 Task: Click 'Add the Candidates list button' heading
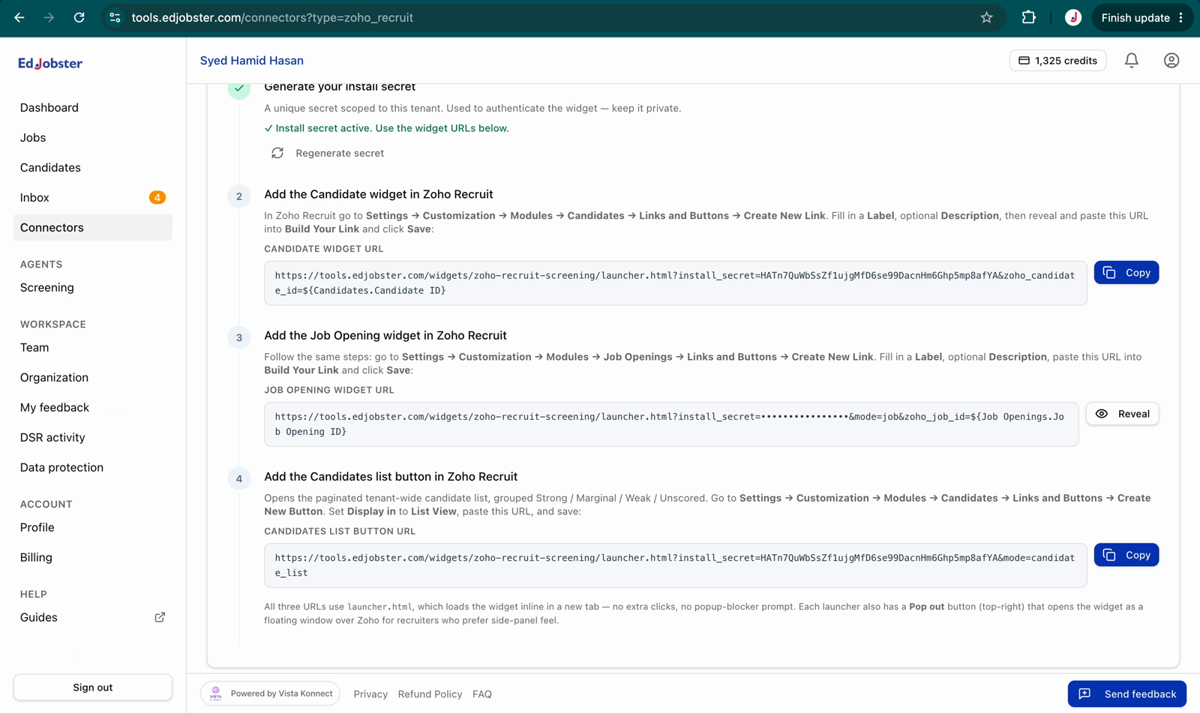click(x=391, y=477)
